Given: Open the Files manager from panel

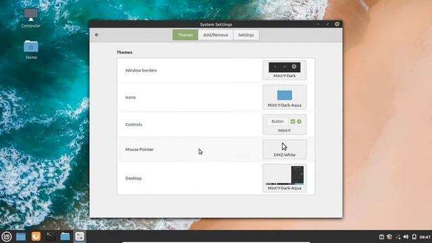Looking at the screenshot, I should point(65,237).
